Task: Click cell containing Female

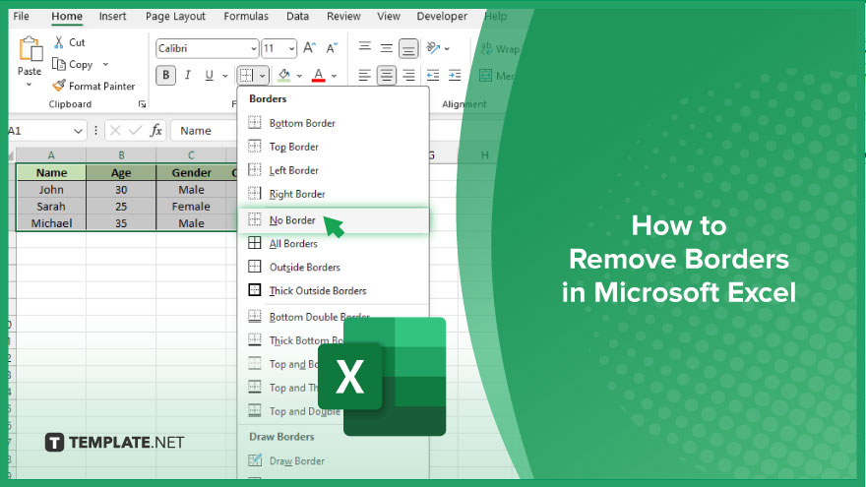Action: point(191,207)
